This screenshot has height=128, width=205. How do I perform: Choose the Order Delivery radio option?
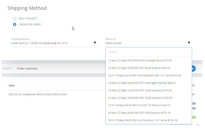pyautogui.click(x=15, y=24)
